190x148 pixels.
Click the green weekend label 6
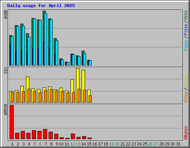click(x=40, y=144)
